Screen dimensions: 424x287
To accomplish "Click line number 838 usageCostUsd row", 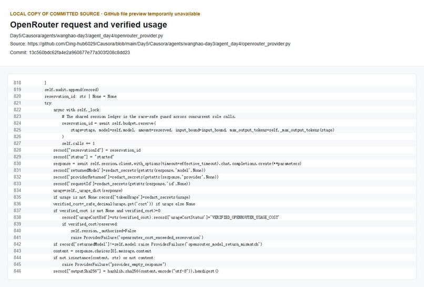I will (x=17, y=217).
